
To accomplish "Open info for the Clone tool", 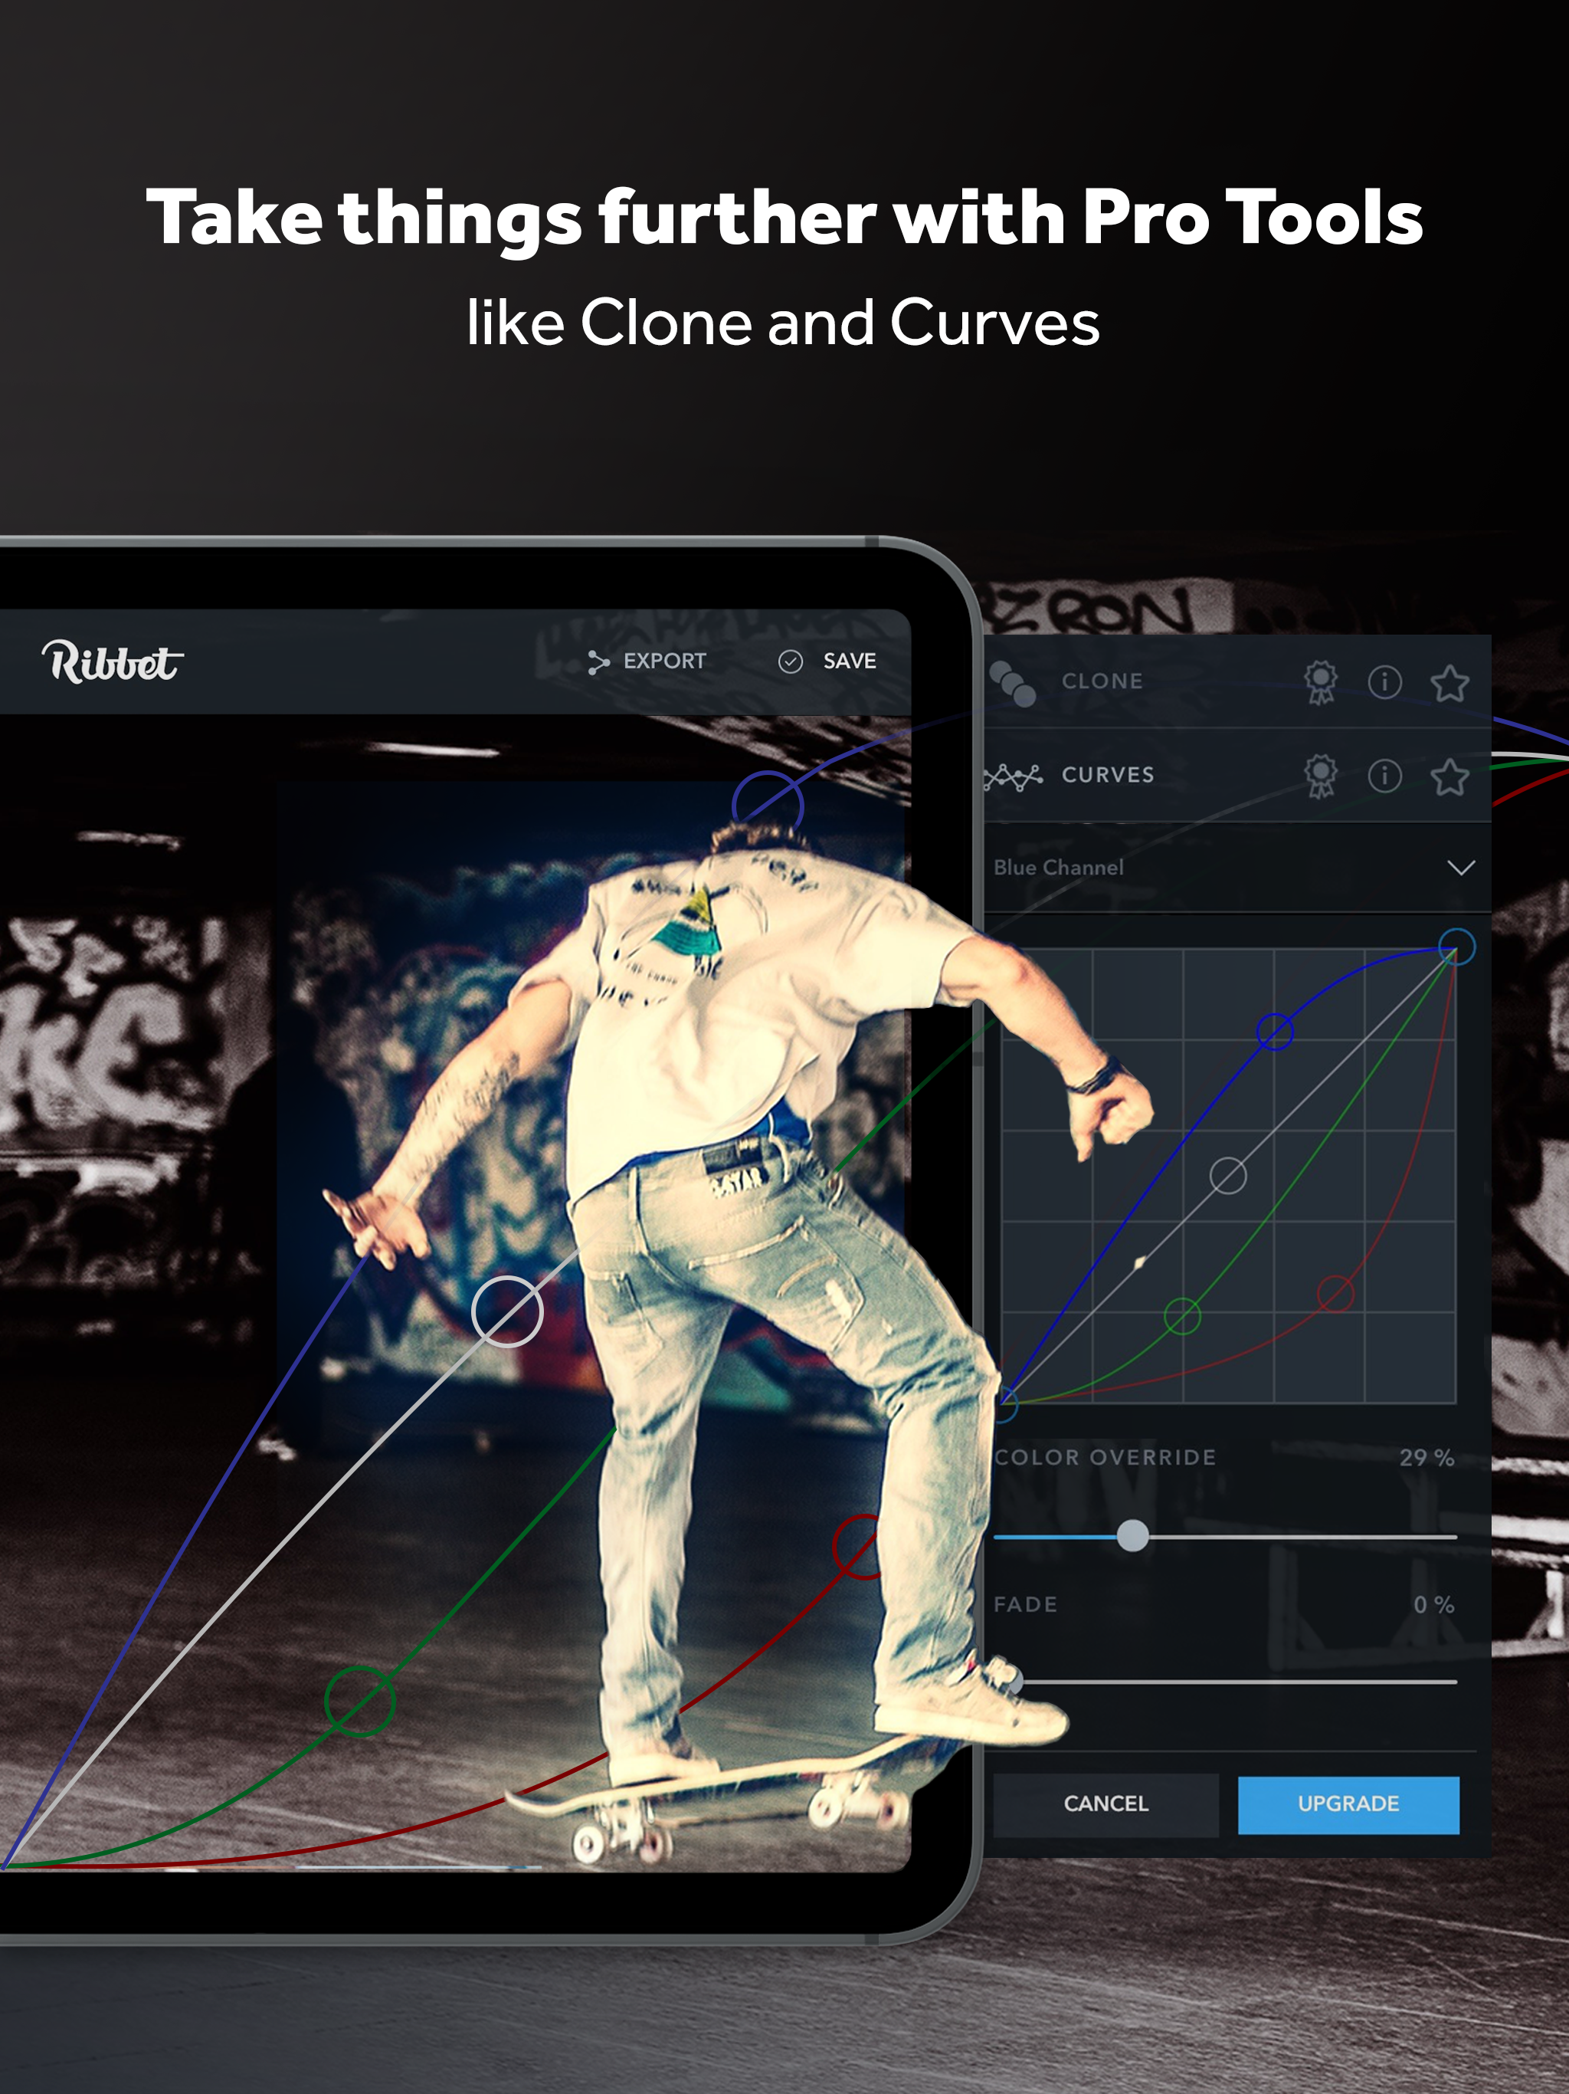I will [1384, 681].
